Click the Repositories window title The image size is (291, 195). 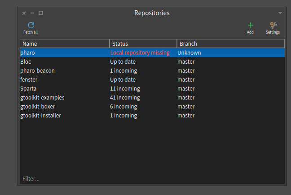point(152,13)
